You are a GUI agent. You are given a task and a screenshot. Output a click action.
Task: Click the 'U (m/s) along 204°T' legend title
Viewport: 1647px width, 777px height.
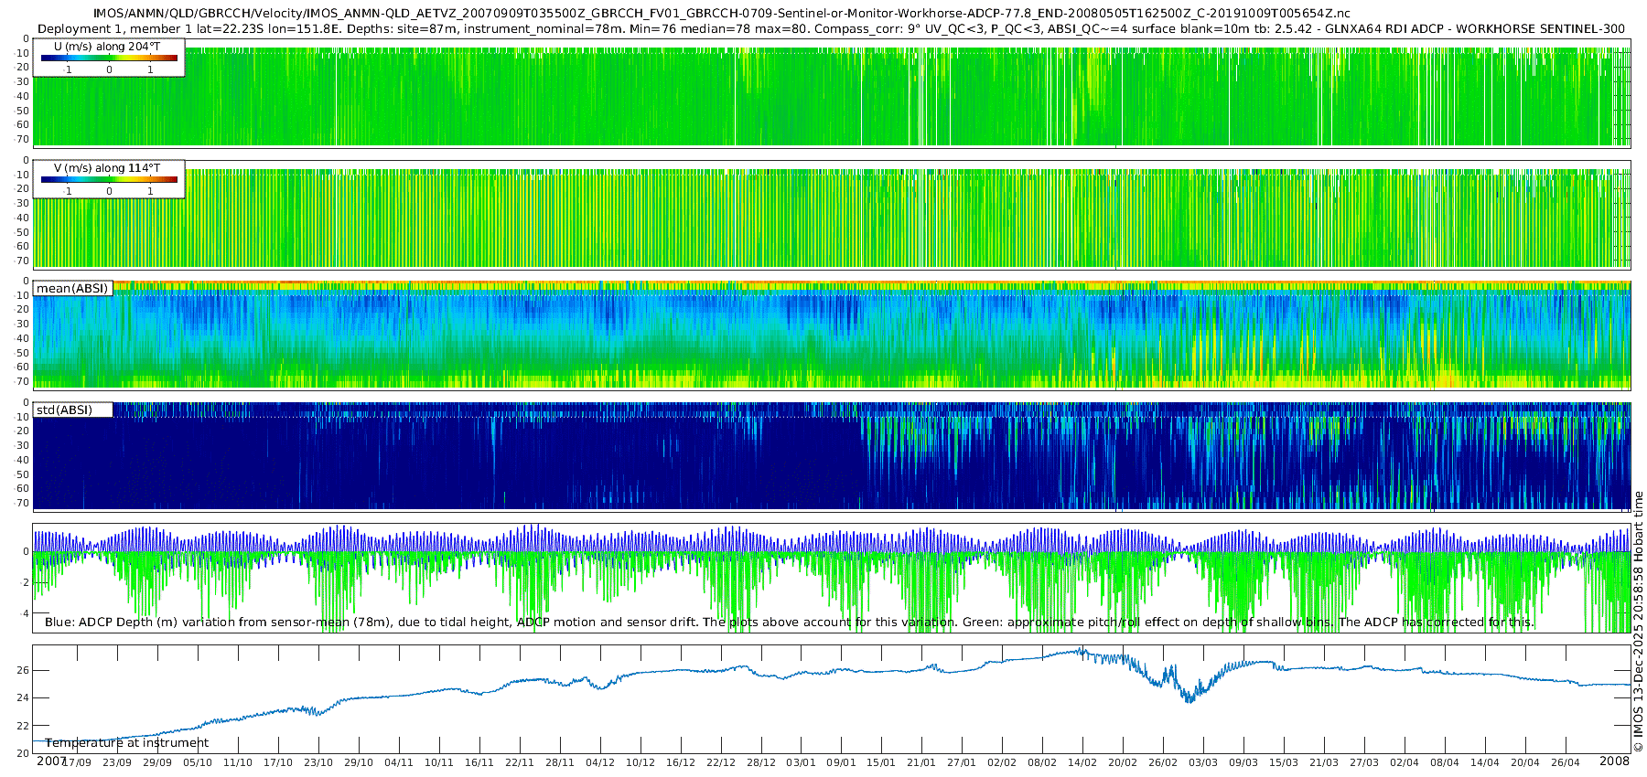tap(107, 47)
